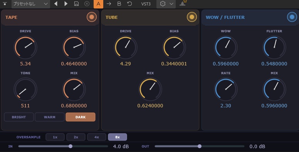This screenshot has width=299, height=152.
Task: Toggle the TAPE section power button
Action: 92,17
